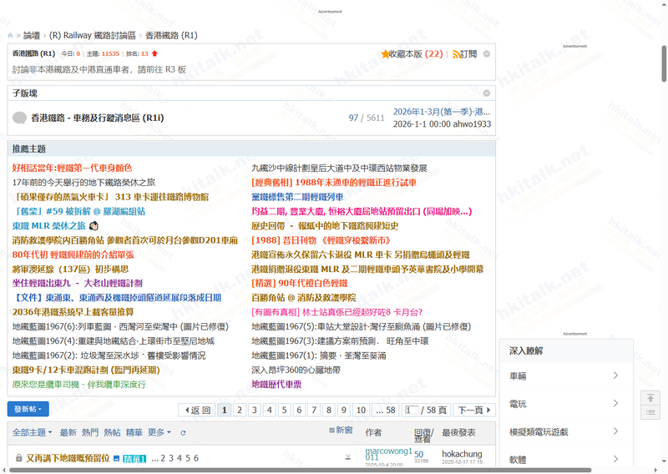The height and width of the screenshot is (474, 668).
Task: Click the list view icon below scroll-to-top
Action: (x=650, y=412)
